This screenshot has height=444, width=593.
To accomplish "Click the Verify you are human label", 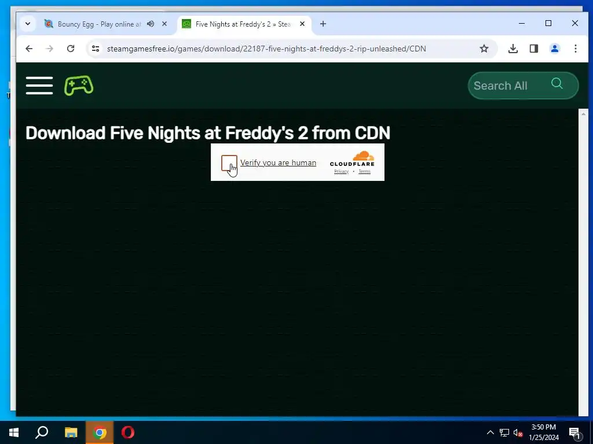I will (x=278, y=162).
